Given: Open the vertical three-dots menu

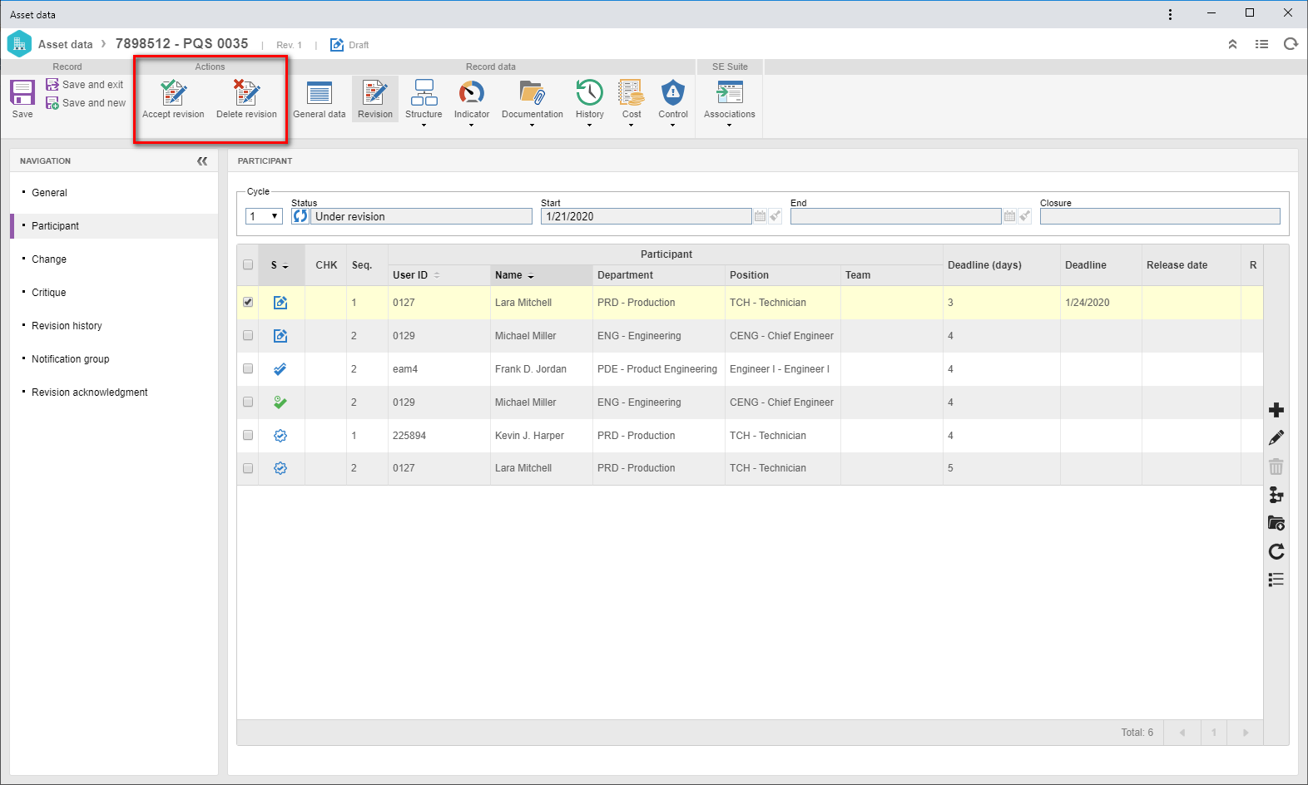Looking at the screenshot, I should [1170, 14].
